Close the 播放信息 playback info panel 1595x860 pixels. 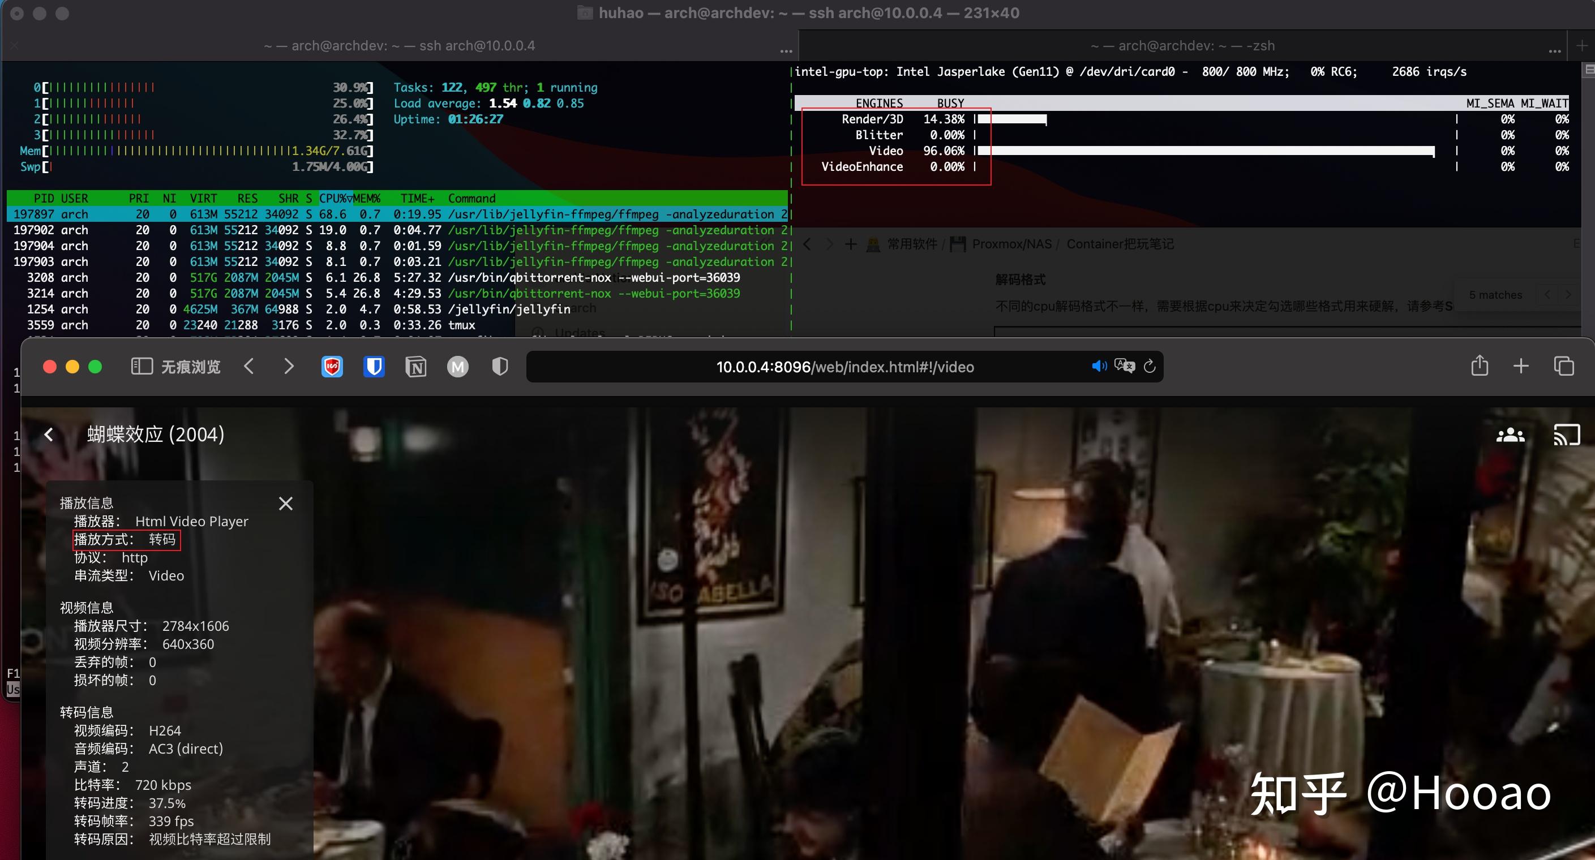[285, 504]
